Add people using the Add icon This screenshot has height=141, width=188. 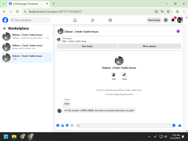pyautogui.click(x=114, y=75)
